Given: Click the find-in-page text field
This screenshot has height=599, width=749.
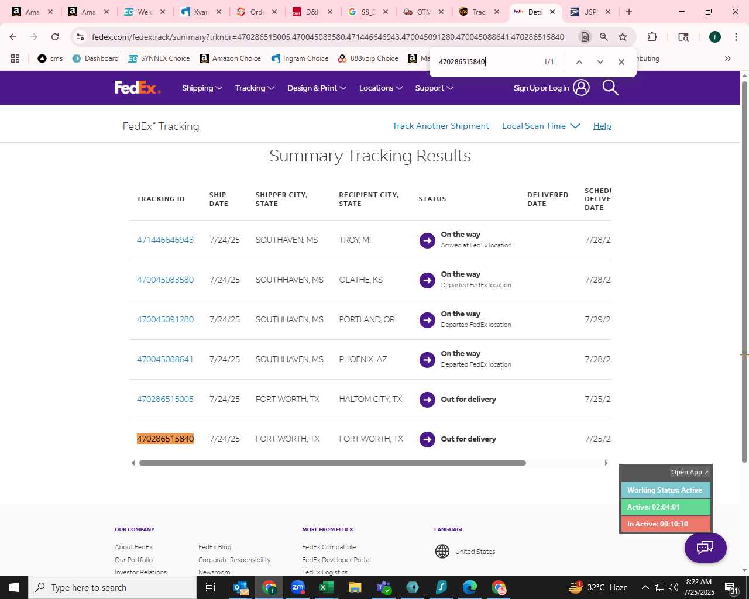Looking at the screenshot, I should point(486,62).
